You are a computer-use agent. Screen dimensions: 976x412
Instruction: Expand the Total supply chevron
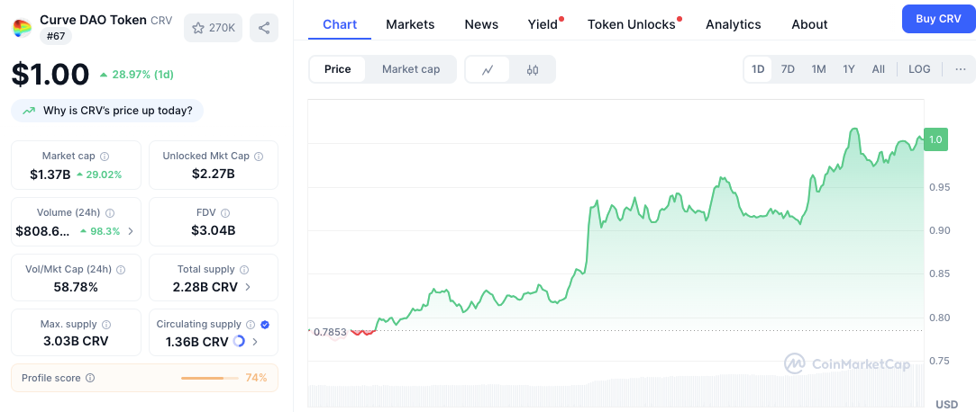[x=249, y=287]
